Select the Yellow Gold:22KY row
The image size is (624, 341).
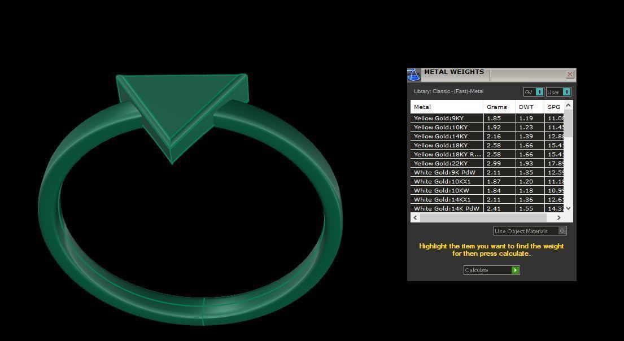[487, 163]
